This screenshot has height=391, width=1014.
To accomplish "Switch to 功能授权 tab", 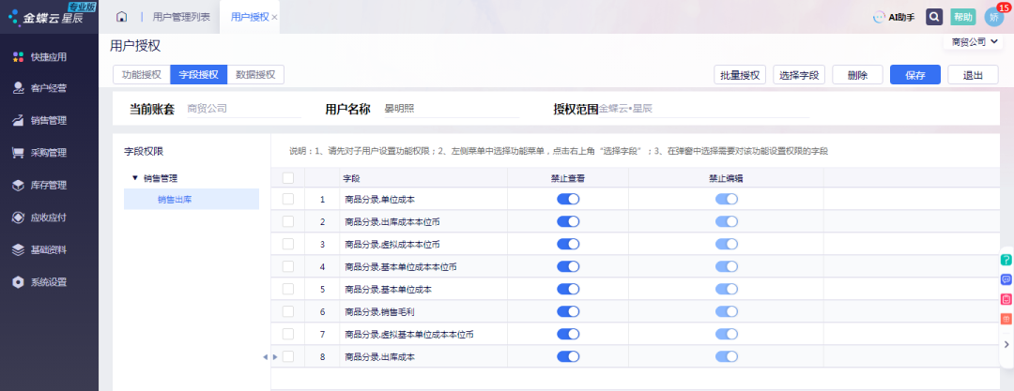I will coord(142,74).
